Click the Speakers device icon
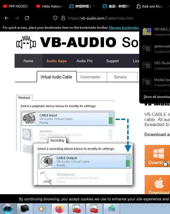Viewport: 170px width, 214px height. click(28, 134)
